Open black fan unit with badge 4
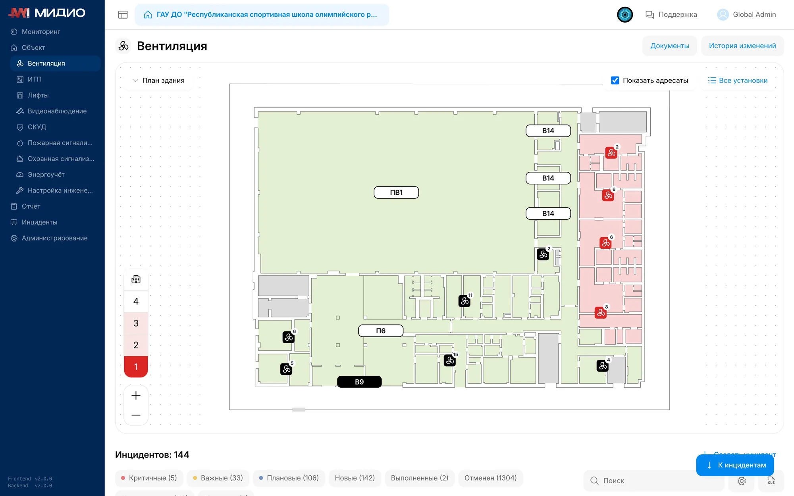The width and height of the screenshot is (794, 496). point(603,366)
